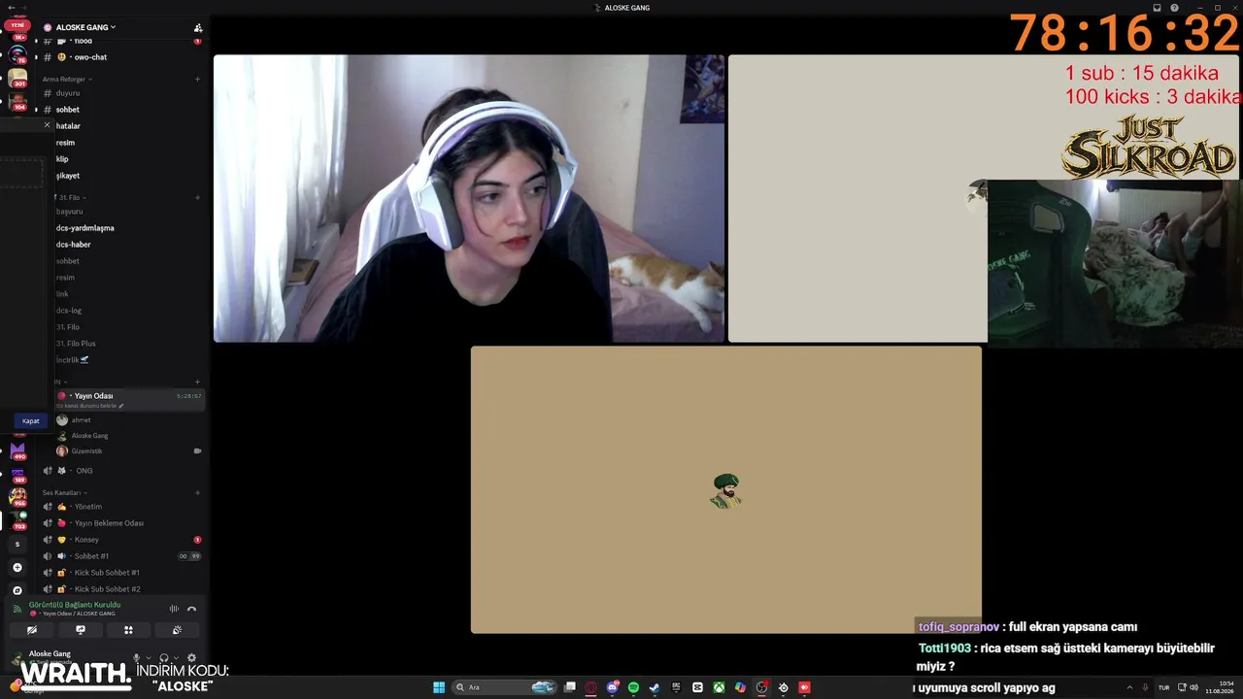
Task: Select user Gizemistik in the voice channel
Action: 86,451
